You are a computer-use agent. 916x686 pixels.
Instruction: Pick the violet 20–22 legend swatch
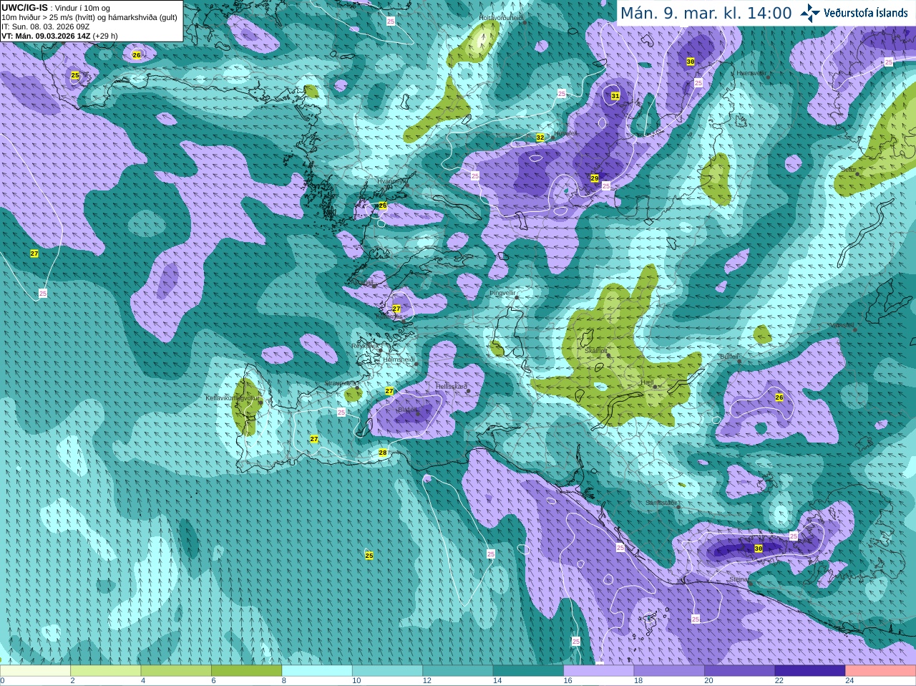[740, 670]
